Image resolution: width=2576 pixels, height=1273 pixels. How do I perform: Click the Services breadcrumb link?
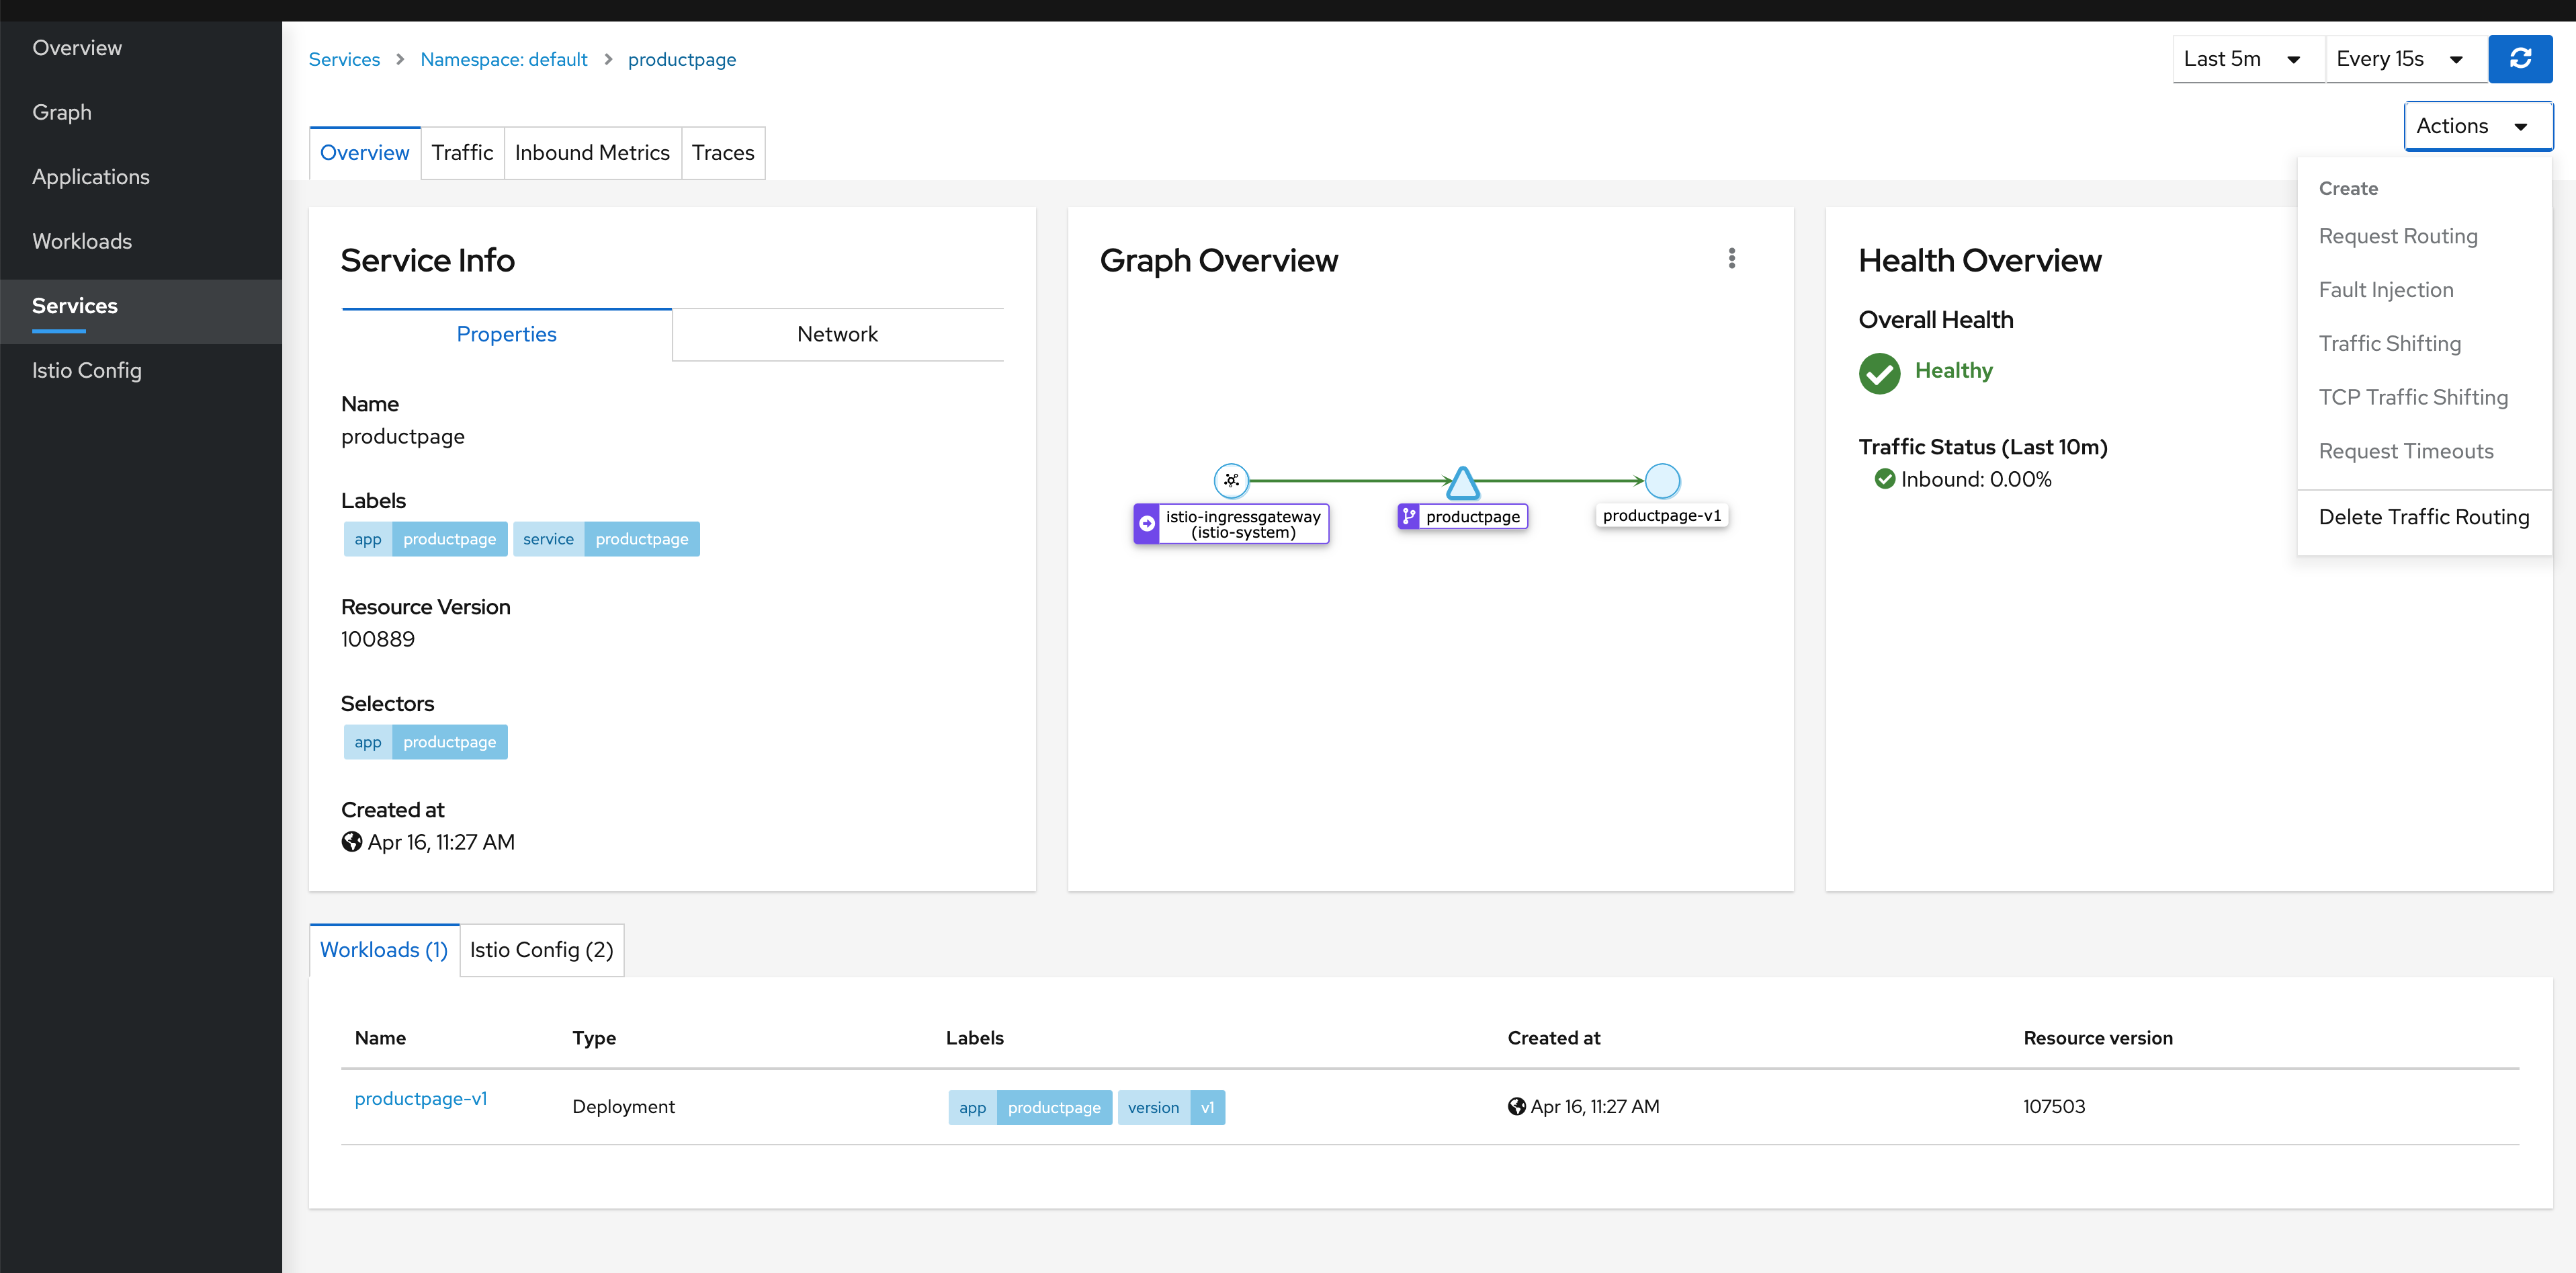[344, 59]
